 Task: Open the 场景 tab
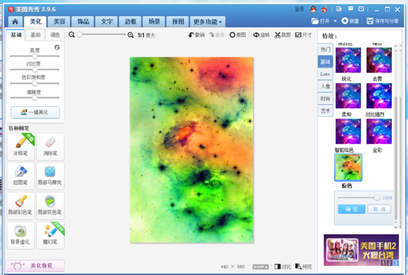point(154,22)
